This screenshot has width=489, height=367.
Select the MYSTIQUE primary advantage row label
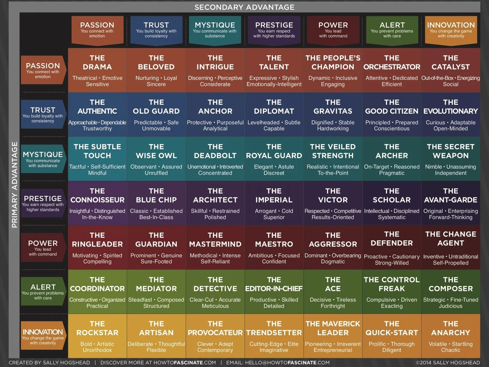click(42, 159)
